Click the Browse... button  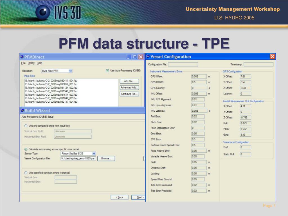[x=106, y=159]
